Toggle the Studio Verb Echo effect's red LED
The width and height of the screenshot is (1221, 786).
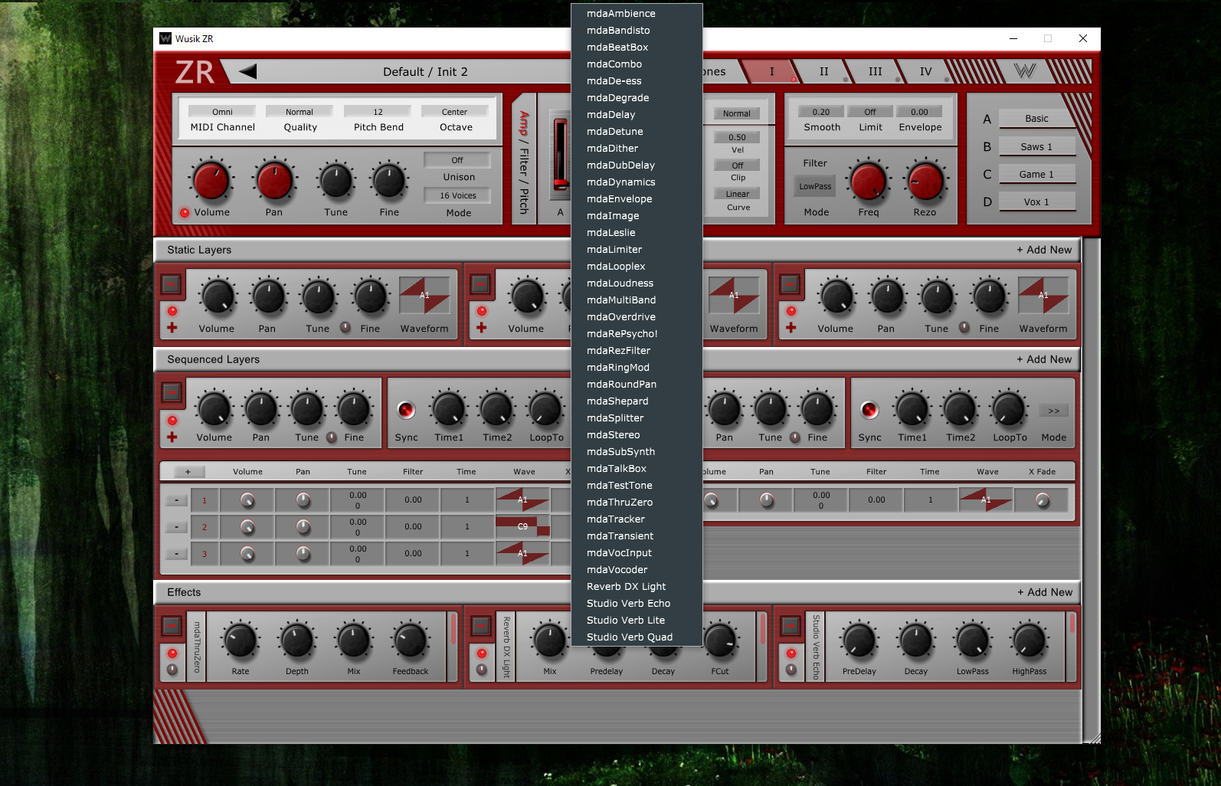[791, 653]
